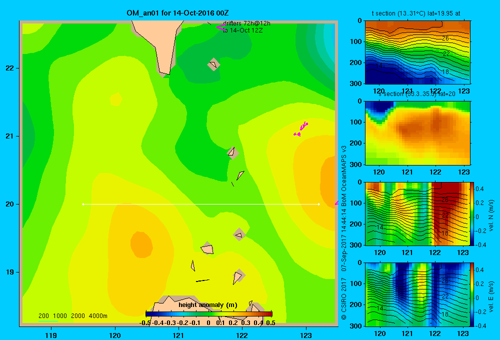Click the bathymetry legend '200 1000 2000 4000m'
Screen dimensions: 500x340
tap(72, 316)
